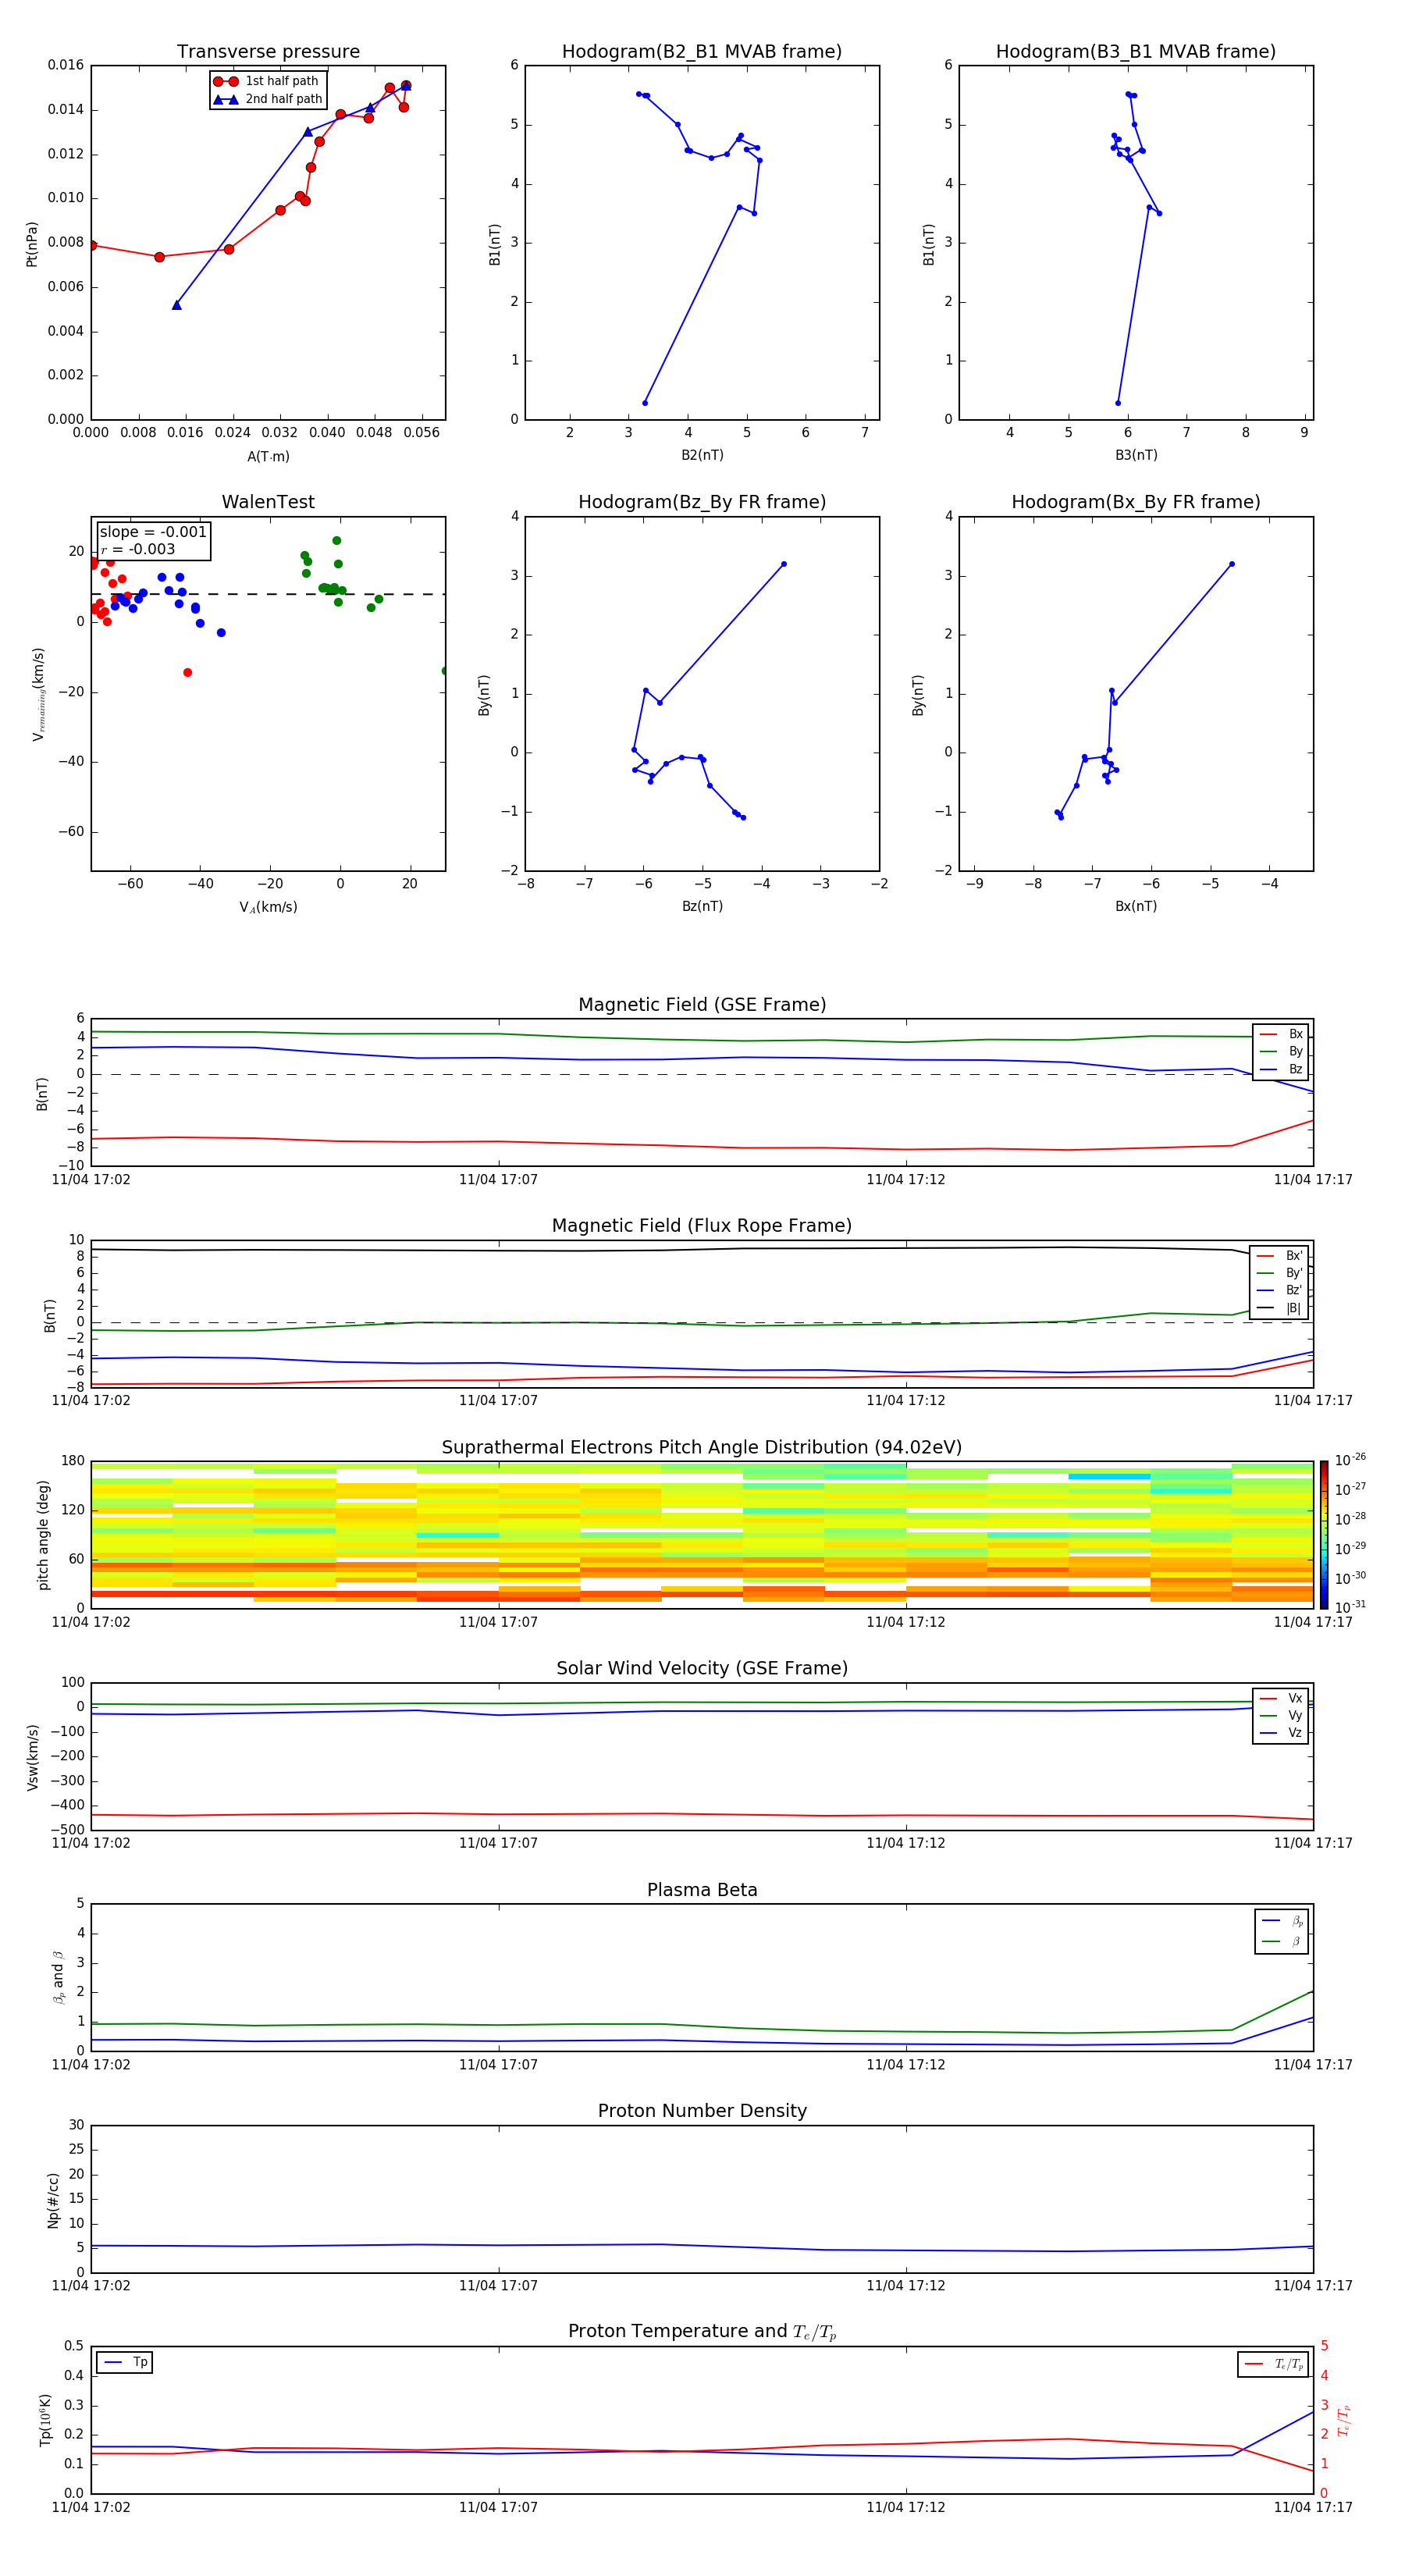Click the 'Vx' legend entry in velocity plot
Screen dimensions: 1405x2576
(x=1282, y=1699)
